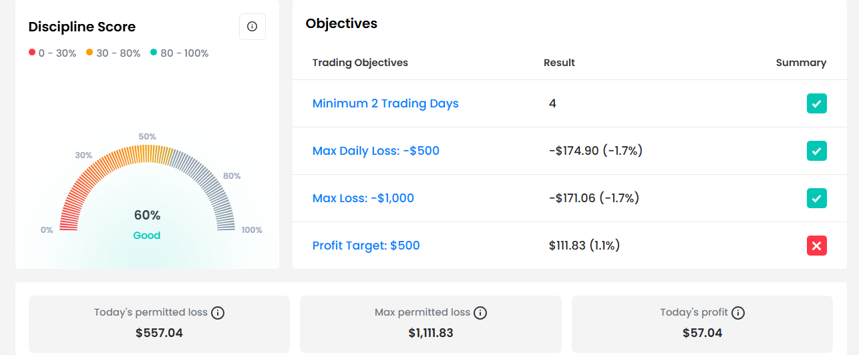Click the Summary column header
859x355 pixels.
pyautogui.click(x=801, y=63)
